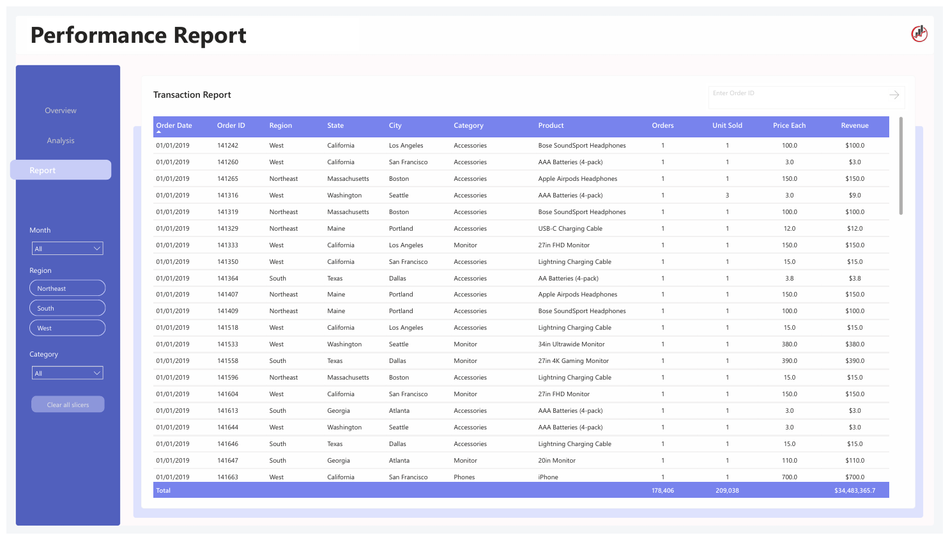Toggle the West region filter

[67, 327]
